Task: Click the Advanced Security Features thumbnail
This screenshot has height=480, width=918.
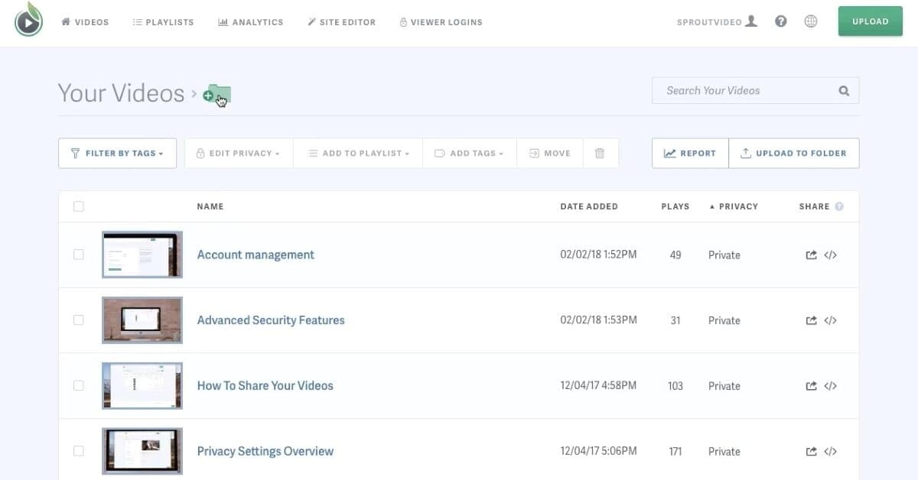Action: pos(142,320)
